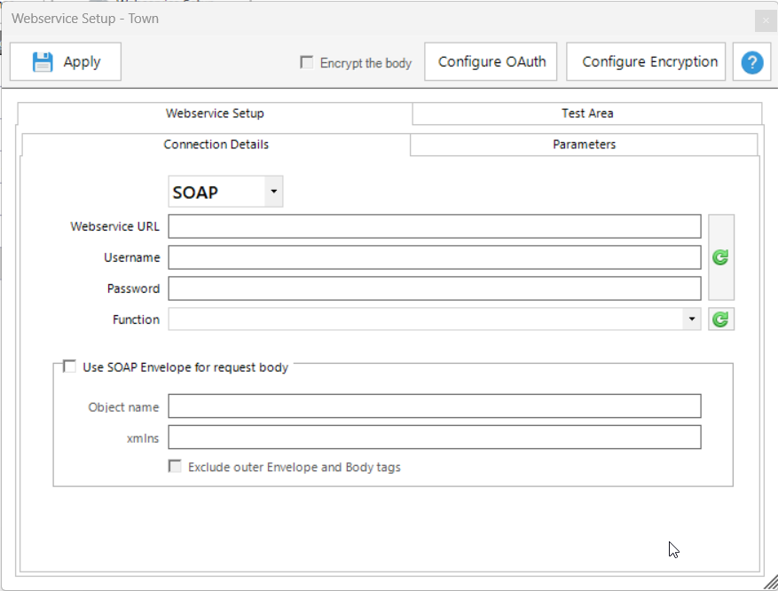Screen dimensions: 778x591
Task: Click the Configure OAuth button
Action: (x=491, y=62)
